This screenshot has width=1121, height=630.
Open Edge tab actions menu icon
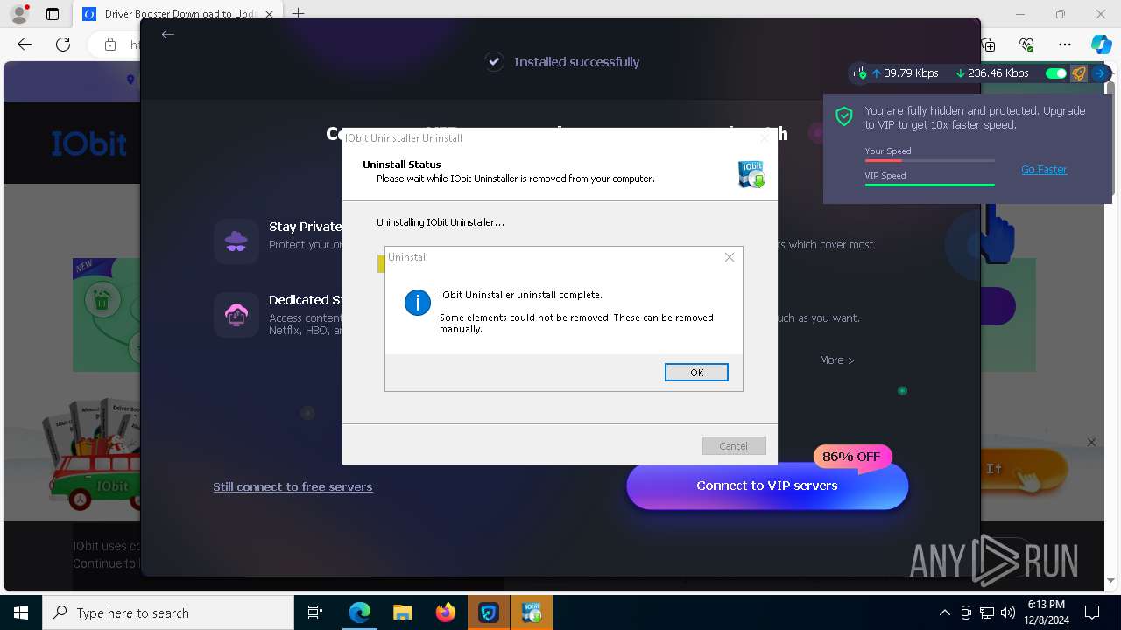(53, 14)
